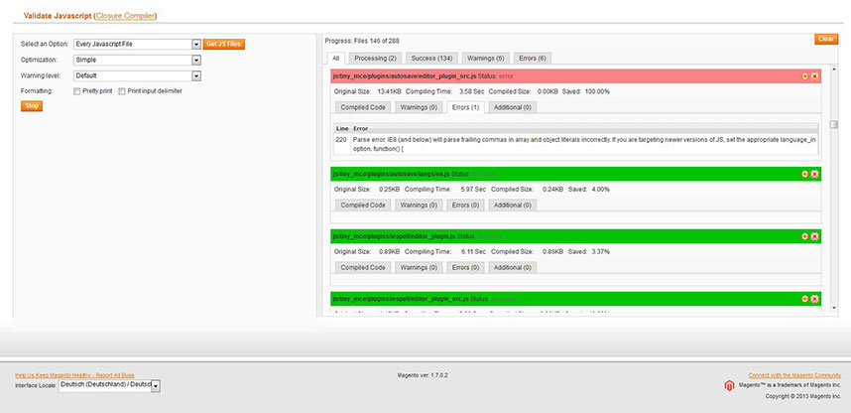851x413 pixels.
Task: Click js/tiny_mce/plugins/iespell/editor_plugin.js file name
Action: coord(394,236)
